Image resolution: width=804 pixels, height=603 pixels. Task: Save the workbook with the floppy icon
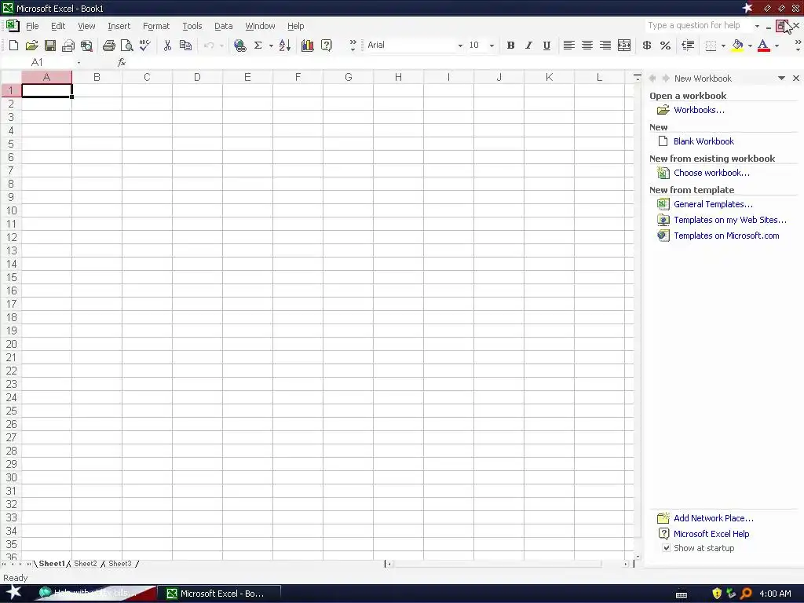point(49,46)
